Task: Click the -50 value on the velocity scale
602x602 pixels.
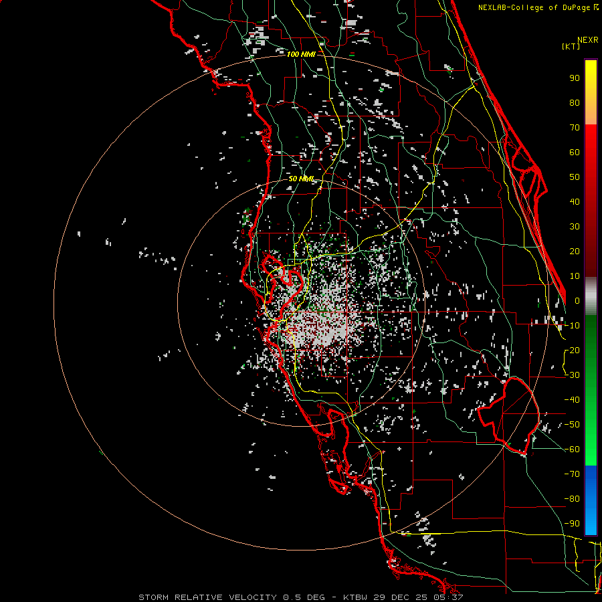Action: click(572, 425)
